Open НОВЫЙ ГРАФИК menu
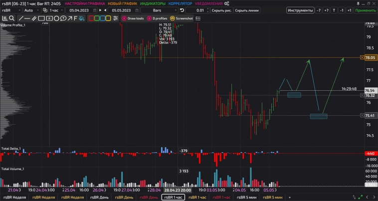378x201 pixels. tap(123, 3)
